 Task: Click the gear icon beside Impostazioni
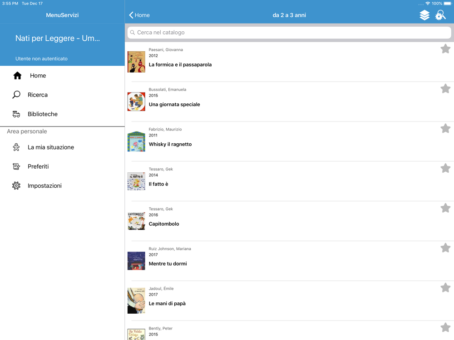[16, 185]
